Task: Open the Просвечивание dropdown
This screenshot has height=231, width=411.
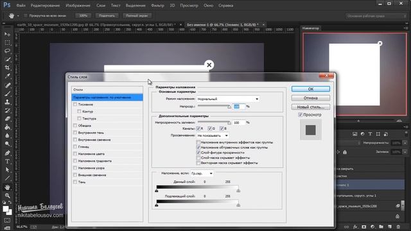Action: click(213, 135)
